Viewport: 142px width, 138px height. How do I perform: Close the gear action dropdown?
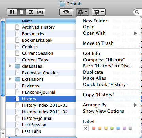point(82,12)
